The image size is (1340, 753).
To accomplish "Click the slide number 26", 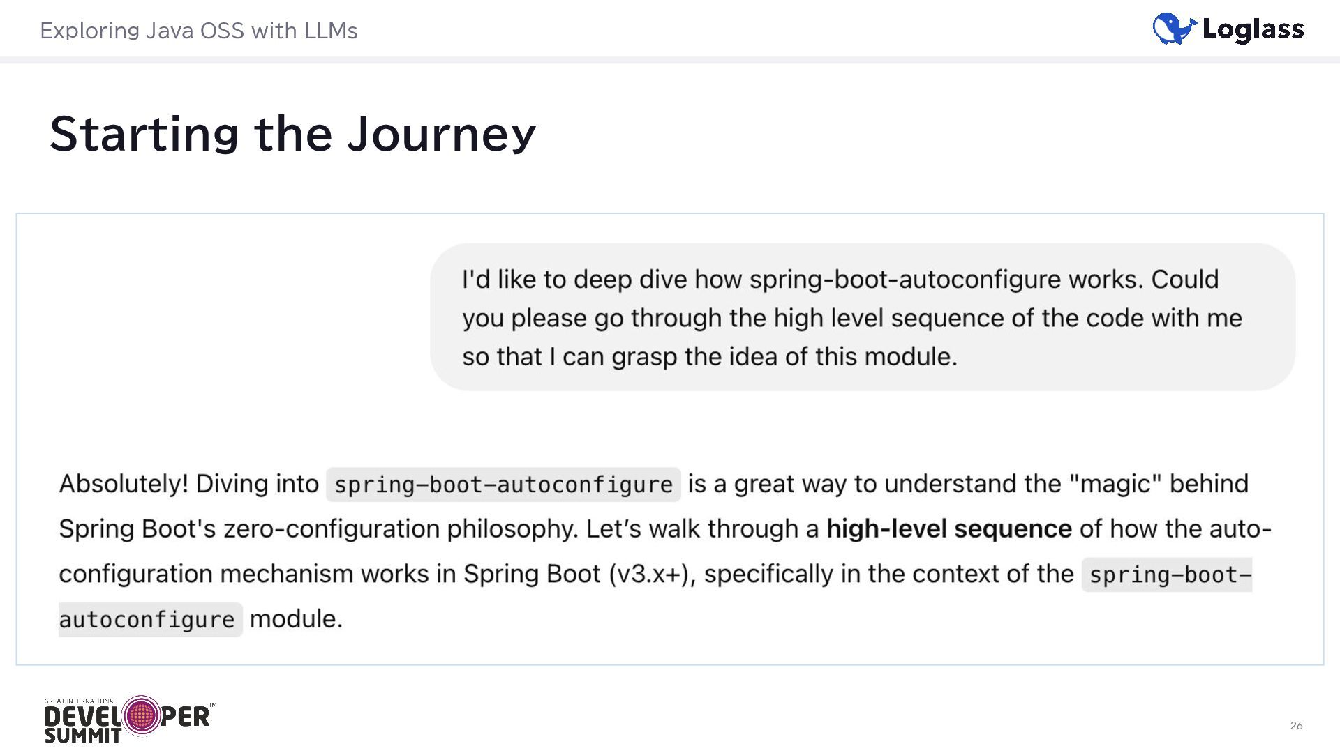I will [1296, 726].
